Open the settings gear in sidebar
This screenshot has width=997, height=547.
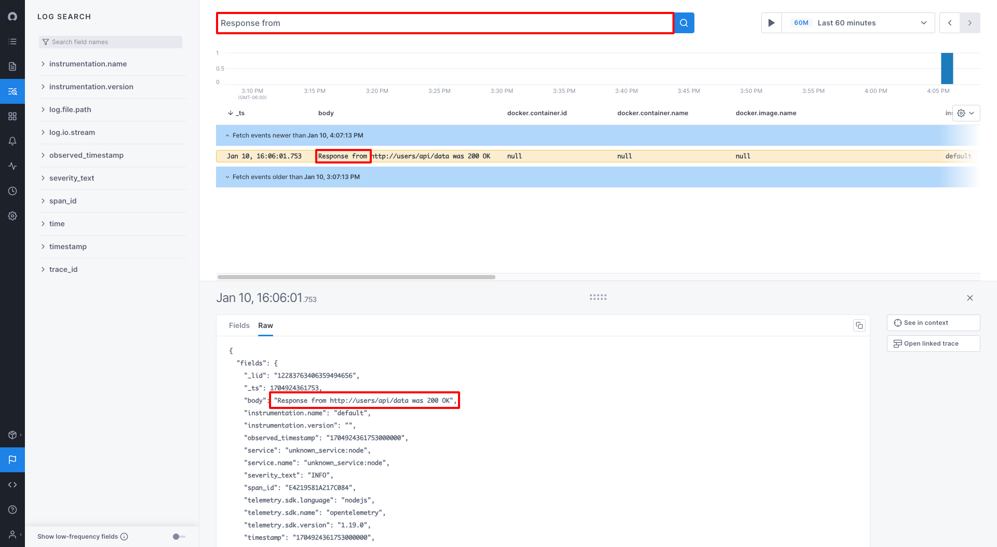[12, 215]
